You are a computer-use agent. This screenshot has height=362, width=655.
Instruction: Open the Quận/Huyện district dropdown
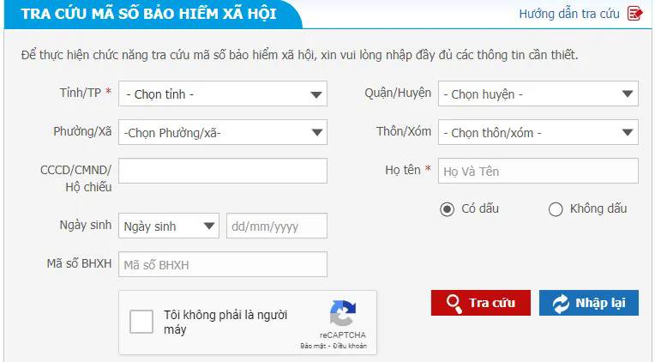click(x=538, y=94)
